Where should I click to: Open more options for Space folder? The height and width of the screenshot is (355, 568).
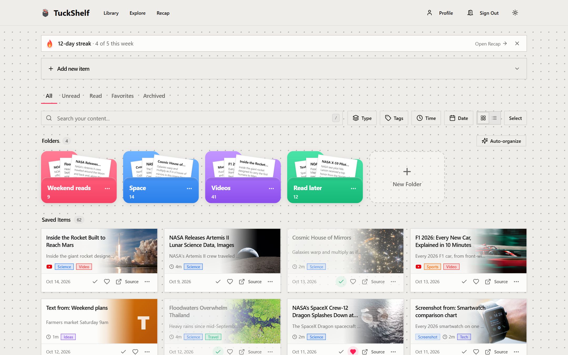click(x=189, y=188)
